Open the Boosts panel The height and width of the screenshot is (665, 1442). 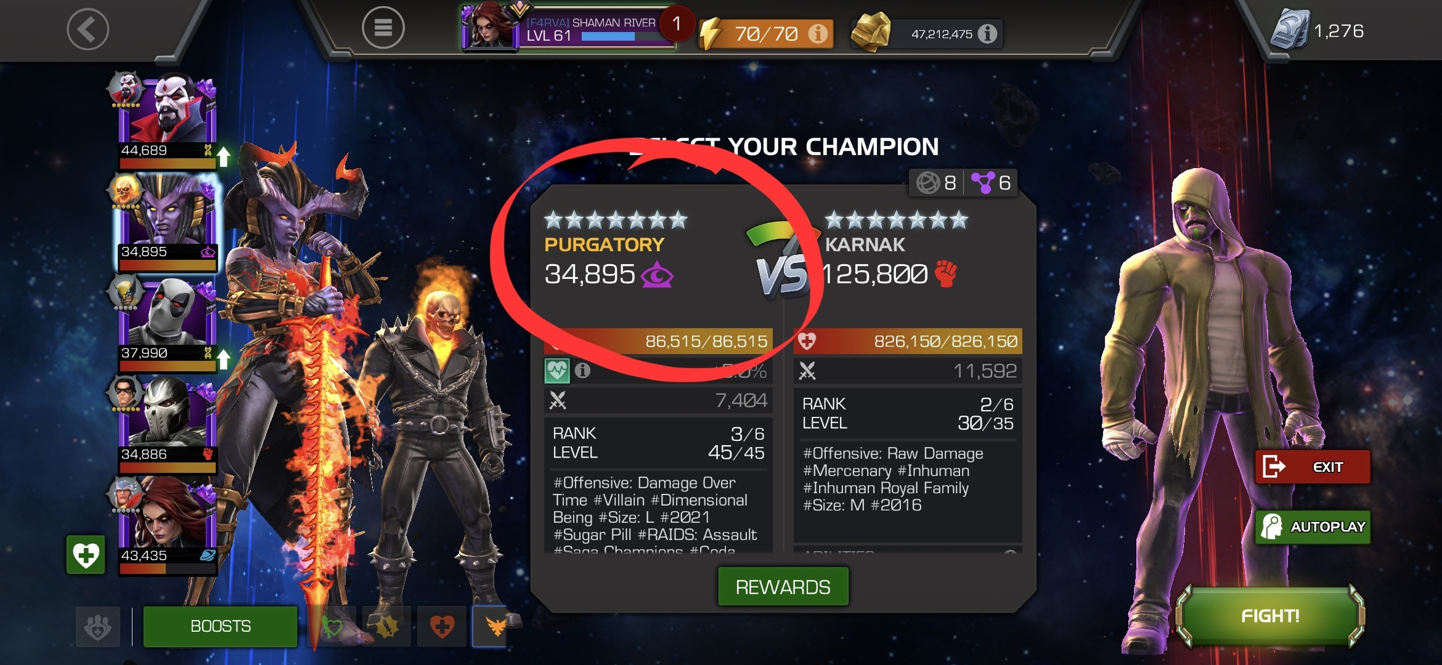[x=220, y=626]
